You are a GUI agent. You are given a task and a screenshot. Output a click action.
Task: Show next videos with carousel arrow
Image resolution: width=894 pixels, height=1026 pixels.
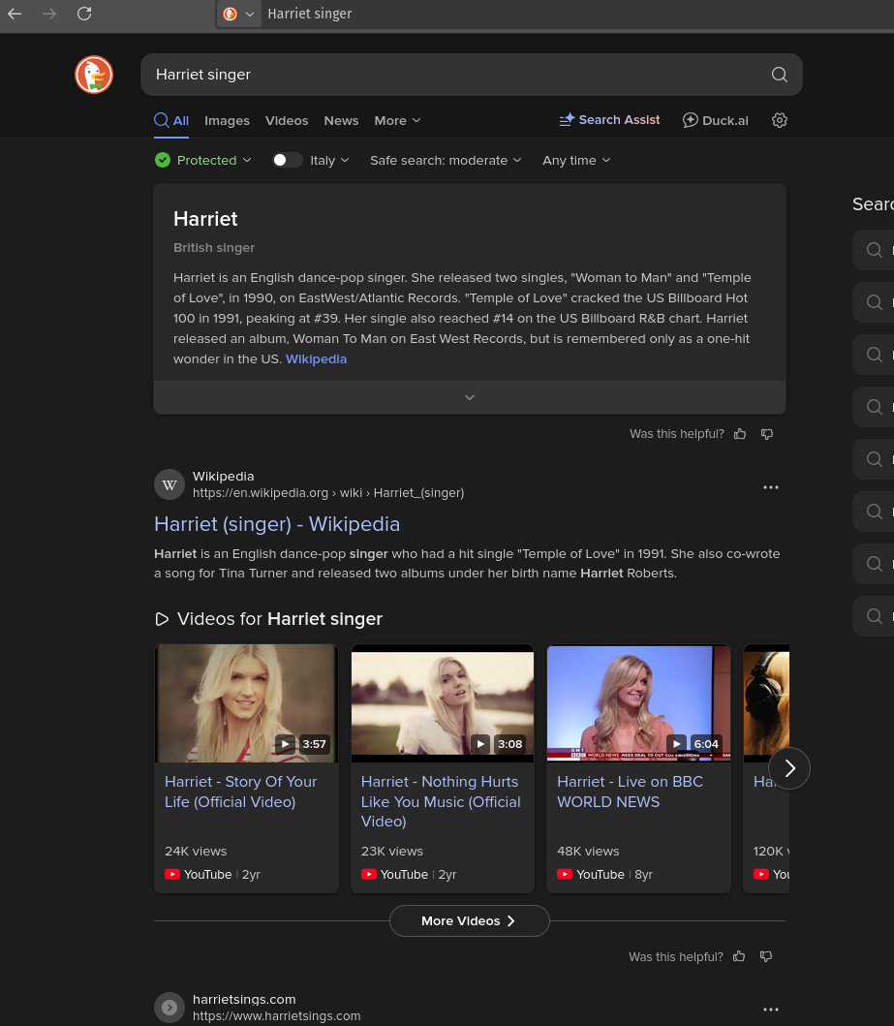789,768
